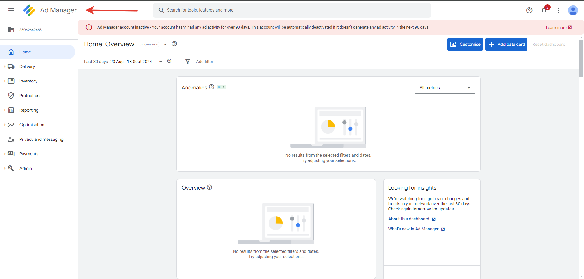Click the Delivery truck icon
Image resolution: width=584 pixels, height=279 pixels.
tap(11, 66)
